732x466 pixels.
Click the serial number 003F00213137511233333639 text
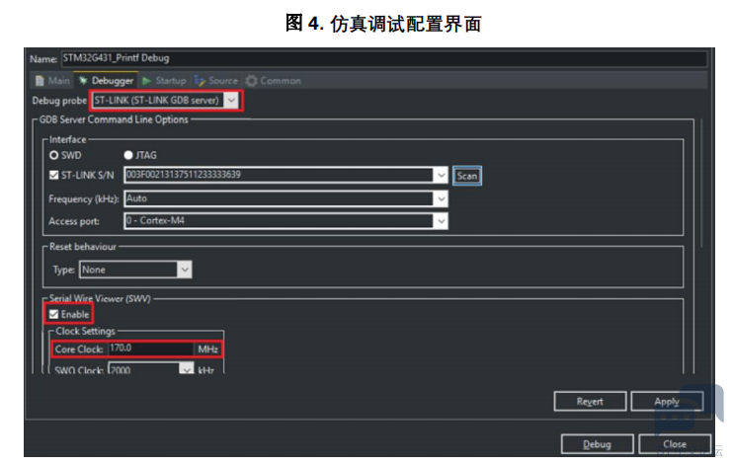tap(184, 175)
